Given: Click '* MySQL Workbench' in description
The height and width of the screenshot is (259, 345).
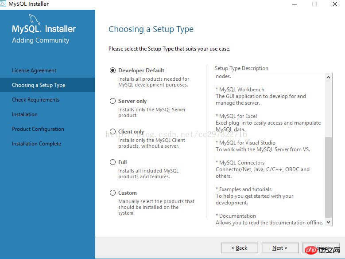Looking at the screenshot, I should point(240,90).
